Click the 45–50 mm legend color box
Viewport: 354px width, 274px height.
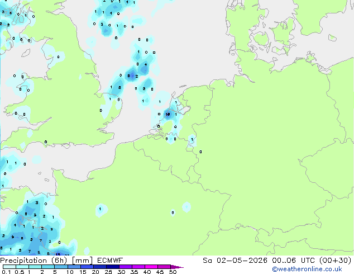pos(164,267)
